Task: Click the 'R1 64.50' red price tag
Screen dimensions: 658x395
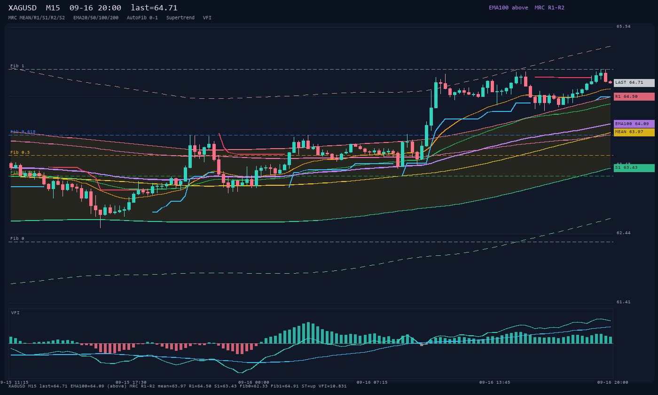Action: 634,96
